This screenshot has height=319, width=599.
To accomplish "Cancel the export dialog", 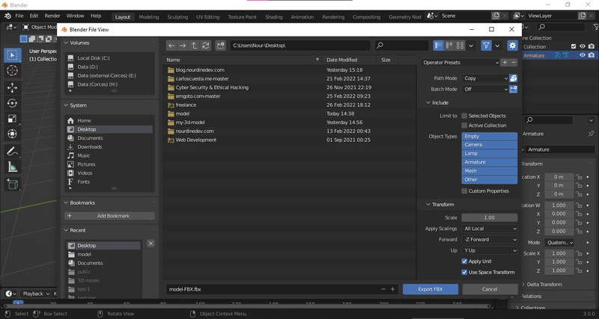I will pyautogui.click(x=490, y=289).
